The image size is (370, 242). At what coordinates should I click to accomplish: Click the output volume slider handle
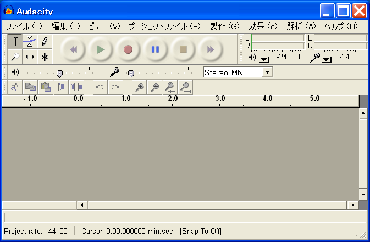pos(60,74)
